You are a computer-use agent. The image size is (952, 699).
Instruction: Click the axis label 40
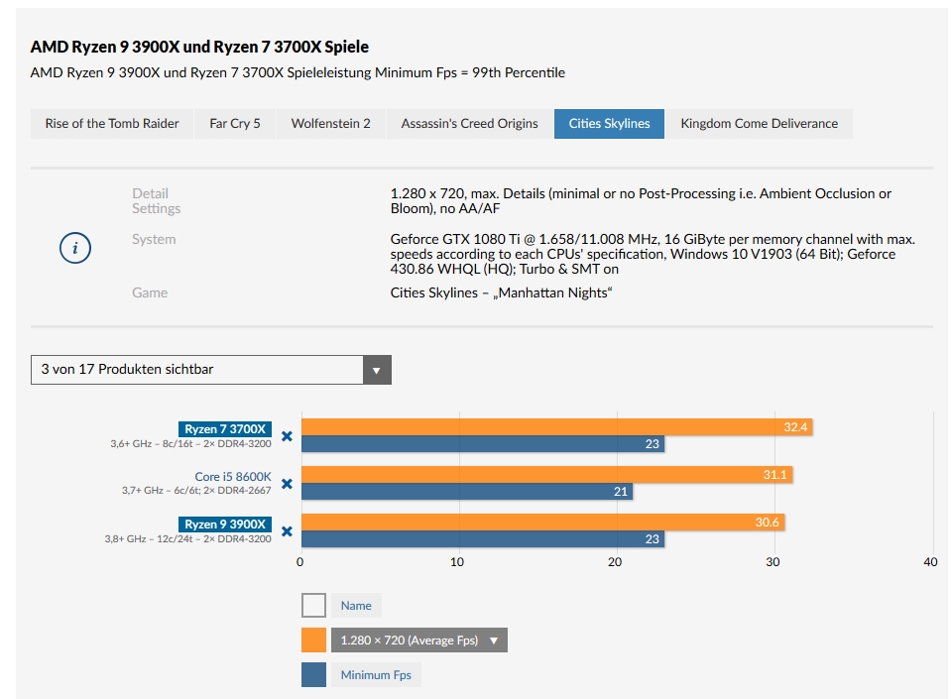tap(930, 562)
